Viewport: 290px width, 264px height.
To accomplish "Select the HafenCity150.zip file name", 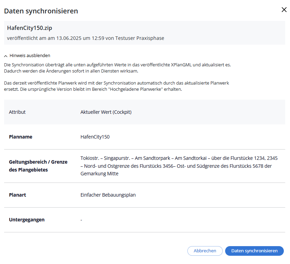I will 30,28.
